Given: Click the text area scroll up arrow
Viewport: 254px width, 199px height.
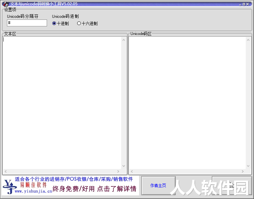Looking at the screenshot, I should click(x=124, y=40).
